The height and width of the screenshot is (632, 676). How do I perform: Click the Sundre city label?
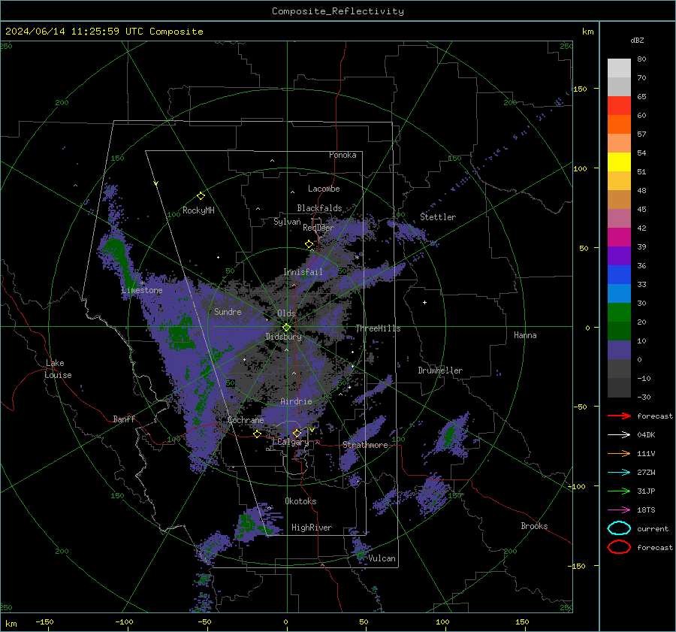(x=228, y=311)
